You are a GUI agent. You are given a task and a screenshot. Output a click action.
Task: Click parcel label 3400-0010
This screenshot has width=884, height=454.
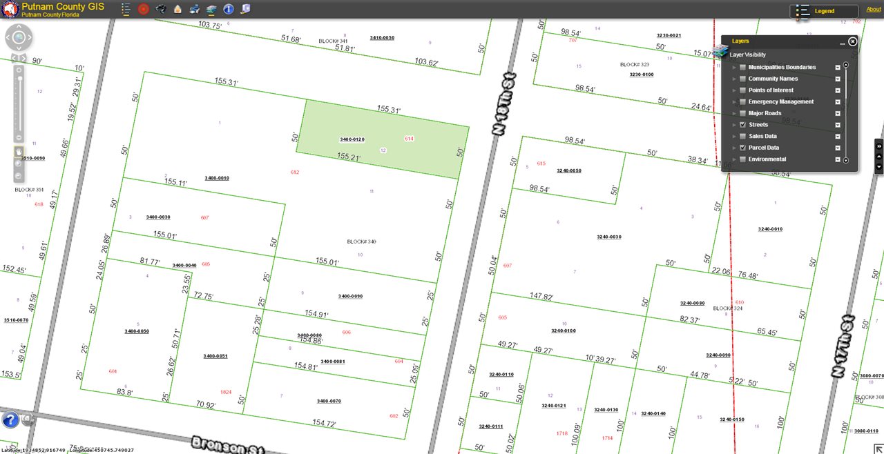click(217, 178)
